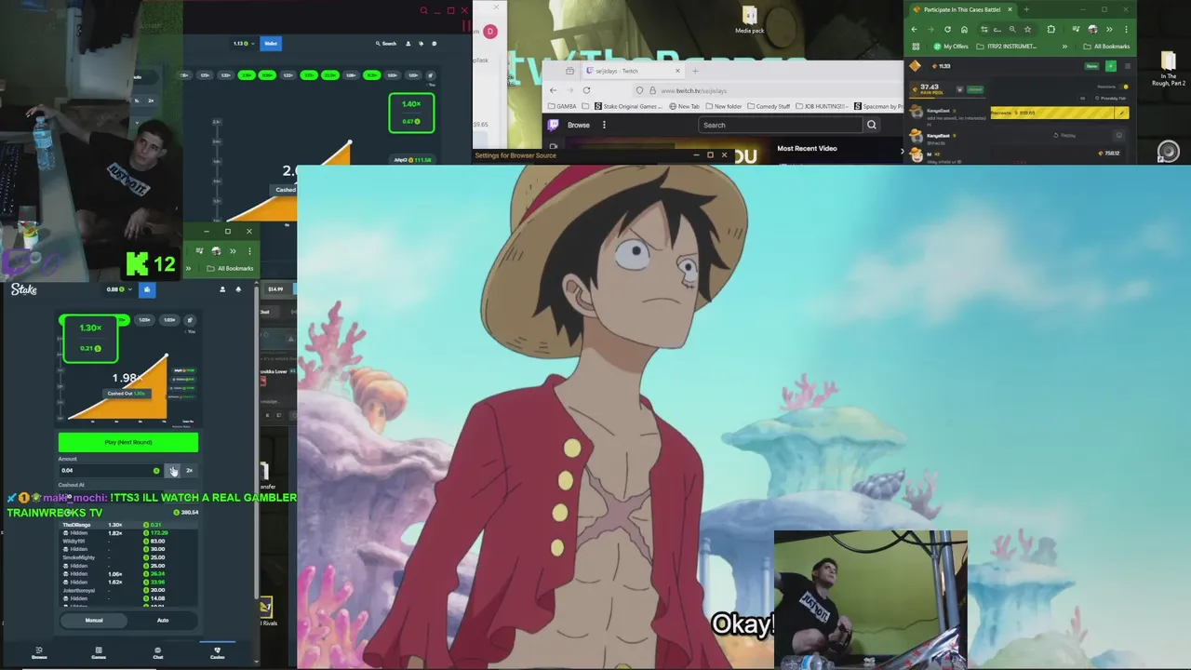Image resolution: width=1191 pixels, height=670 pixels.
Task: Open Twitch's three-dot more menu beside Browse
Action: pyautogui.click(x=604, y=125)
